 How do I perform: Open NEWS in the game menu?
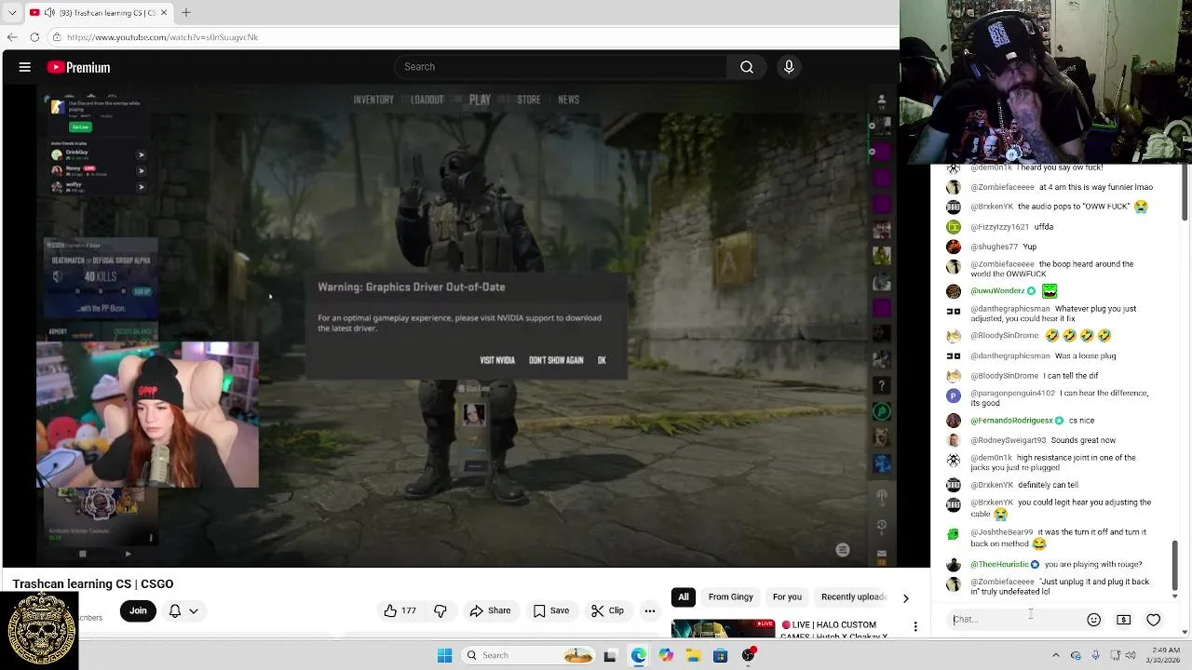click(569, 100)
